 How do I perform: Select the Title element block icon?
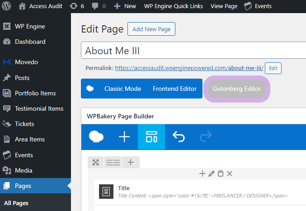point(106,192)
